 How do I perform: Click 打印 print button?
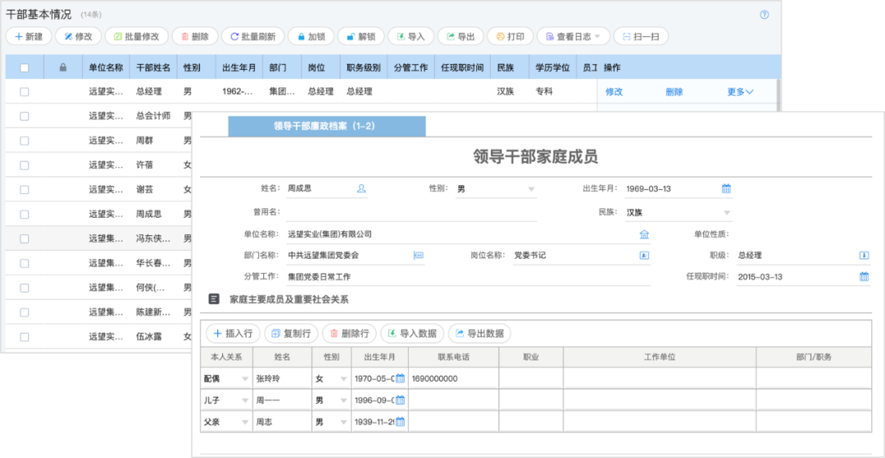coord(511,36)
